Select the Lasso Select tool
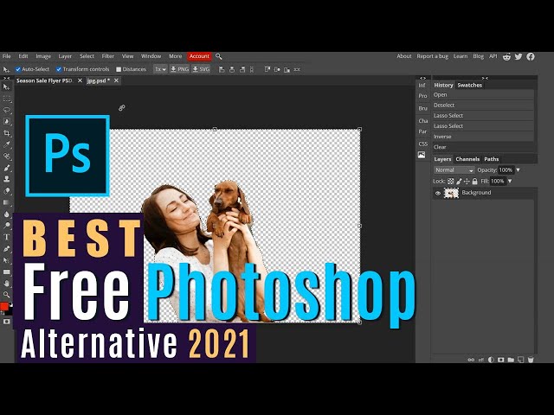 tap(7, 110)
